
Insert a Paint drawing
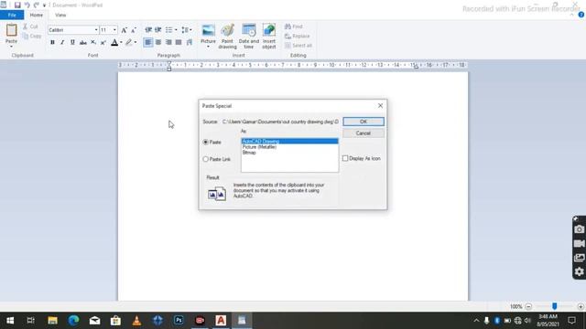click(227, 37)
